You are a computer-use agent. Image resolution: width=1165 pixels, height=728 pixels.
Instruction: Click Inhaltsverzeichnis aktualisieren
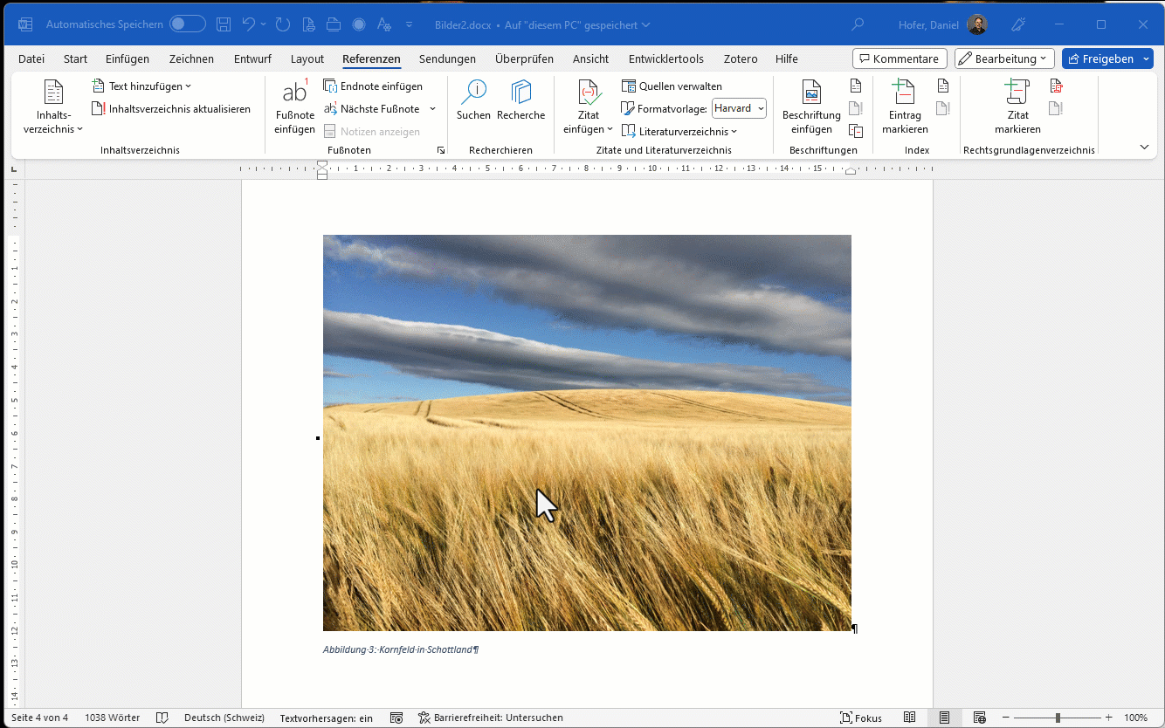pyautogui.click(x=171, y=109)
